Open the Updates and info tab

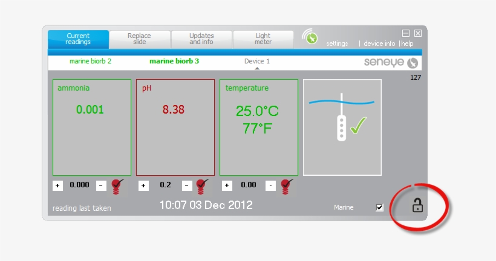pyautogui.click(x=201, y=39)
